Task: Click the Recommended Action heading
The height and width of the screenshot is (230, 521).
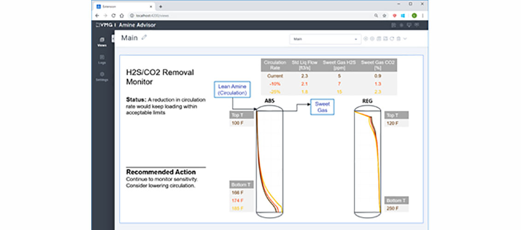Action: tap(161, 172)
